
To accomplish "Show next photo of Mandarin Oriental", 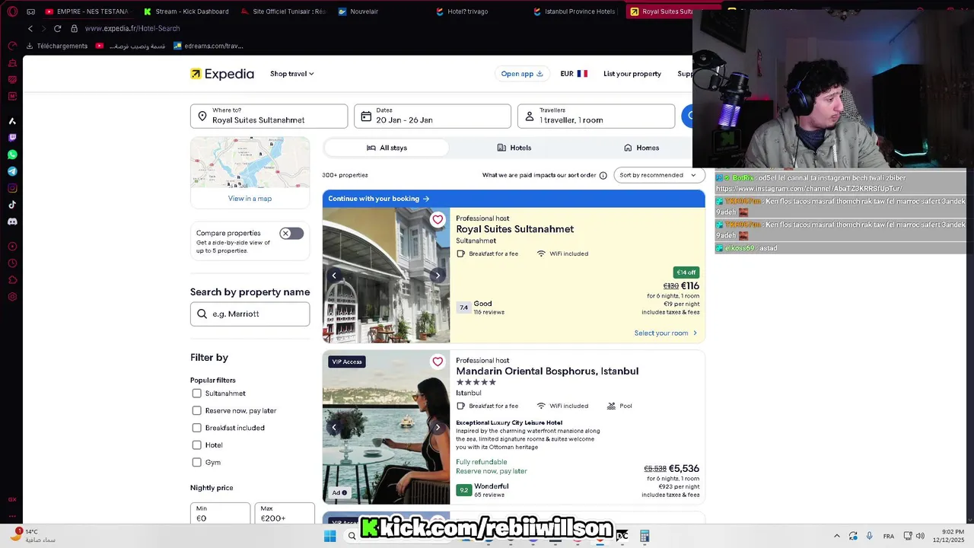I will (438, 428).
